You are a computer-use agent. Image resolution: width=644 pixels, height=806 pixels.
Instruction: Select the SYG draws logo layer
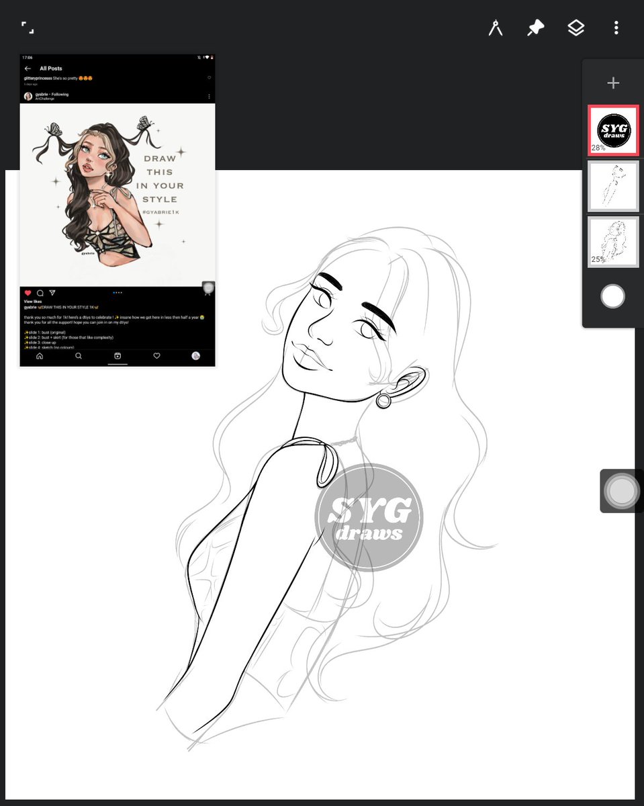[x=613, y=130]
